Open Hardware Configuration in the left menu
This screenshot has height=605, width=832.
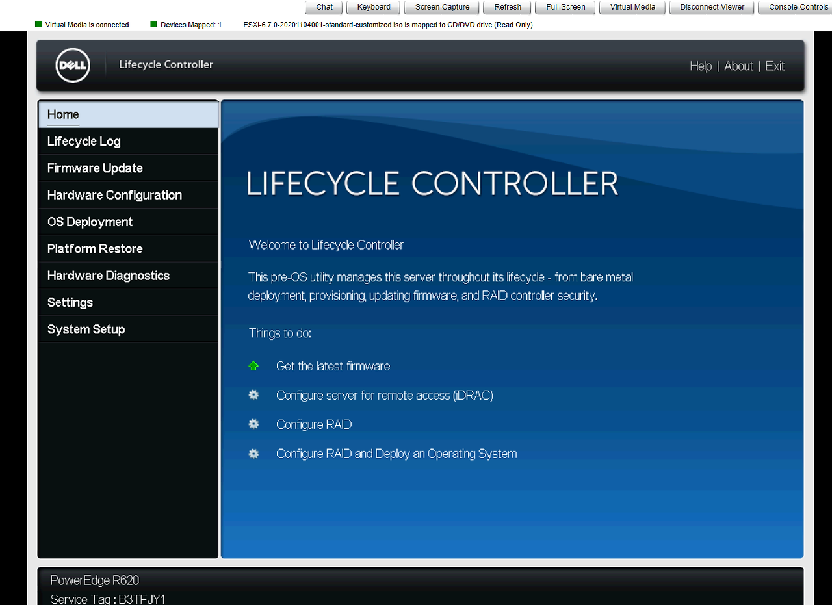coord(129,195)
